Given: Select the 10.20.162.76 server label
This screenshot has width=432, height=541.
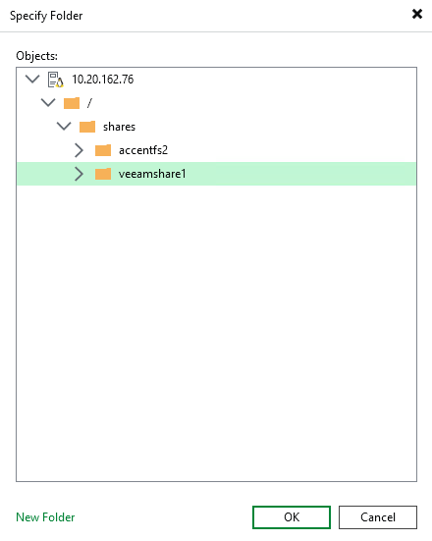Looking at the screenshot, I should [102, 80].
